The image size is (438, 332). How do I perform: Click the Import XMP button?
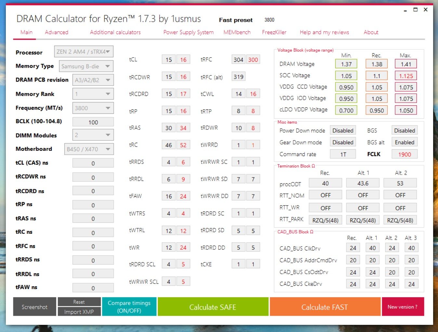(79, 312)
